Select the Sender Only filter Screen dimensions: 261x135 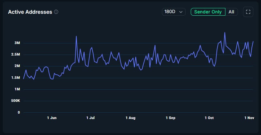tap(208, 12)
